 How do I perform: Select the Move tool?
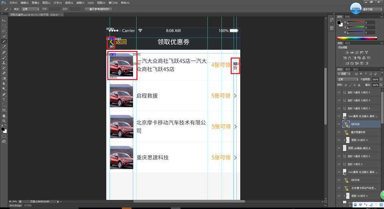4,20
